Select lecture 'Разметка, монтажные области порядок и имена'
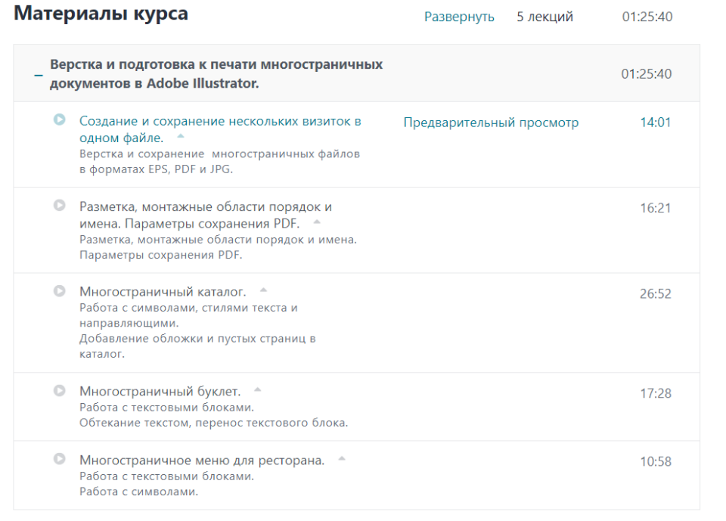 [x=205, y=207]
